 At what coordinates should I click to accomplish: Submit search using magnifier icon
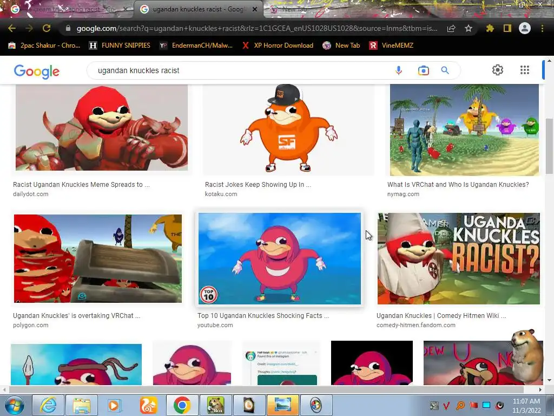click(x=445, y=70)
